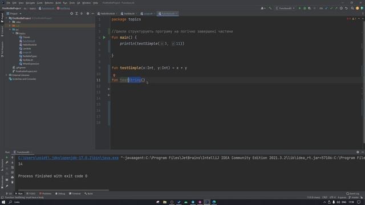Viewport: 365px width, 205px height.
Task: Open the Project view selector dropdown
Action: [14, 14]
